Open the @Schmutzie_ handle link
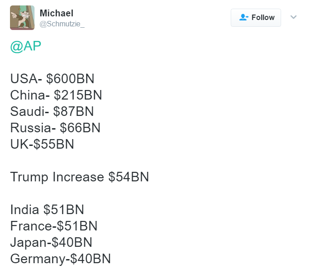The width and height of the screenshot is (312, 270). [62, 24]
